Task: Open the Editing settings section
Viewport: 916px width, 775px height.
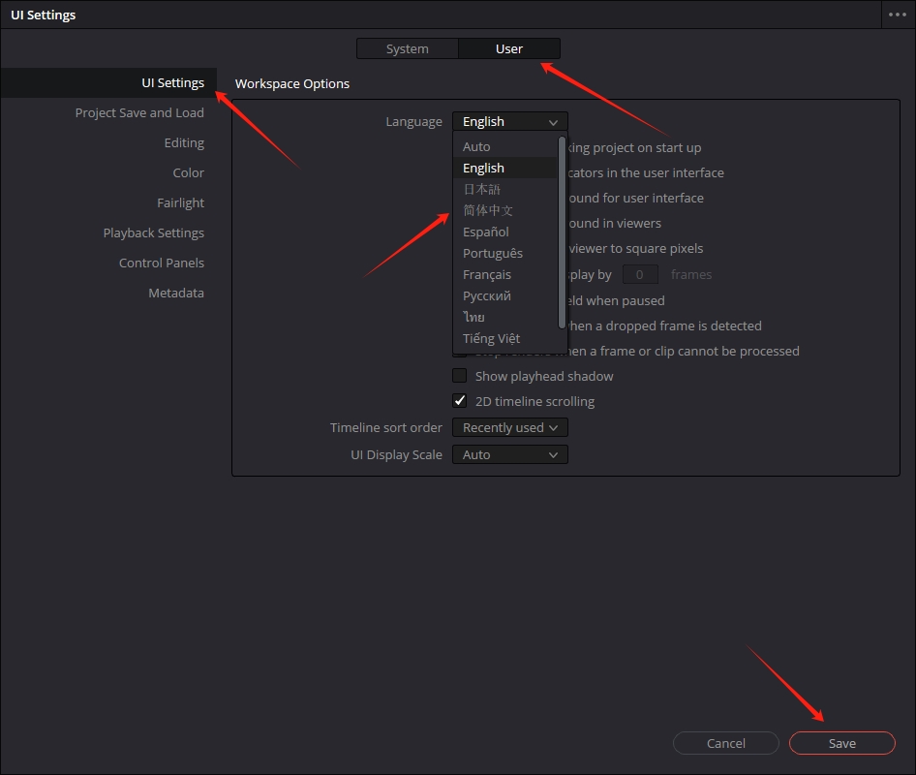Action: [x=184, y=142]
